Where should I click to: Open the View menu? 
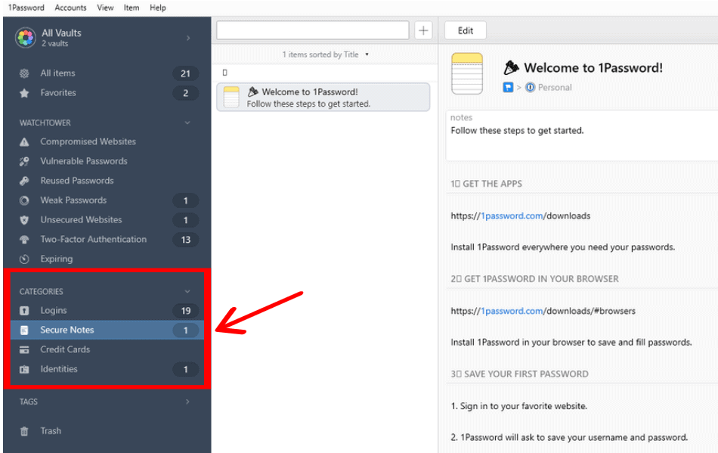pyautogui.click(x=105, y=8)
